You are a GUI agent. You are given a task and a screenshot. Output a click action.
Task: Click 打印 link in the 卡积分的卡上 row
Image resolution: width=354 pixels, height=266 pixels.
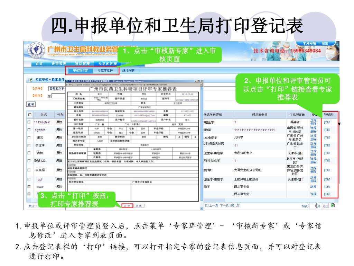(327, 153)
